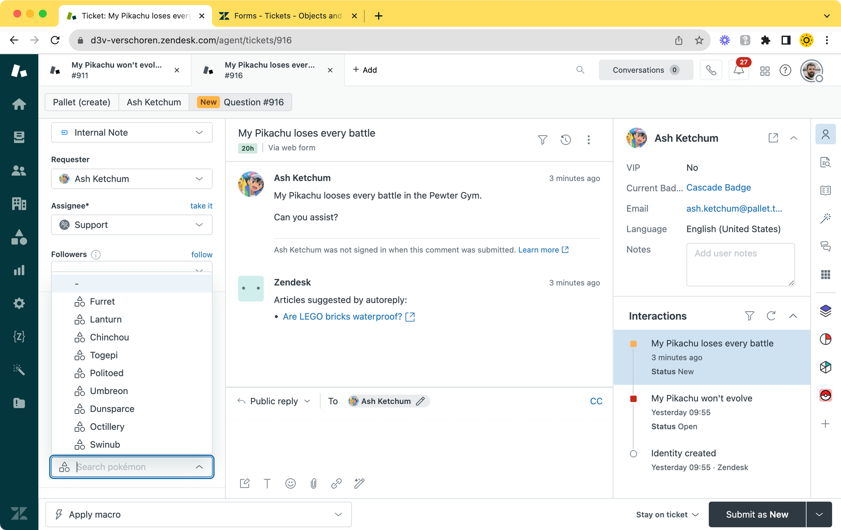The image size is (841, 530).
Task: Expand the Assignee Support dropdown
Action: tap(132, 225)
